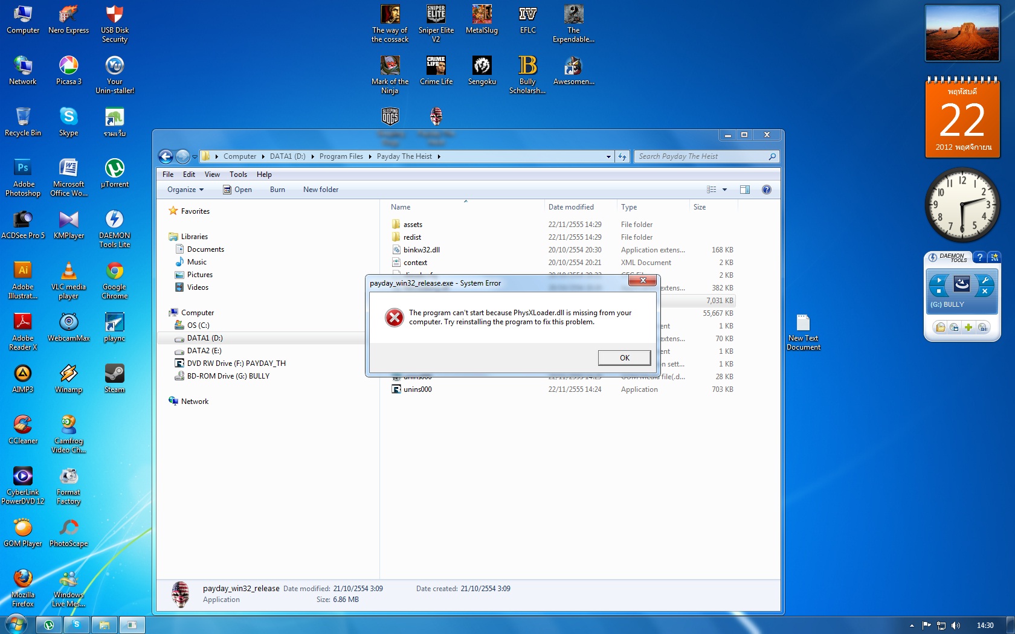Open the Steam desktop shortcut
1015x634 pixels.
[x=114, y=379]
